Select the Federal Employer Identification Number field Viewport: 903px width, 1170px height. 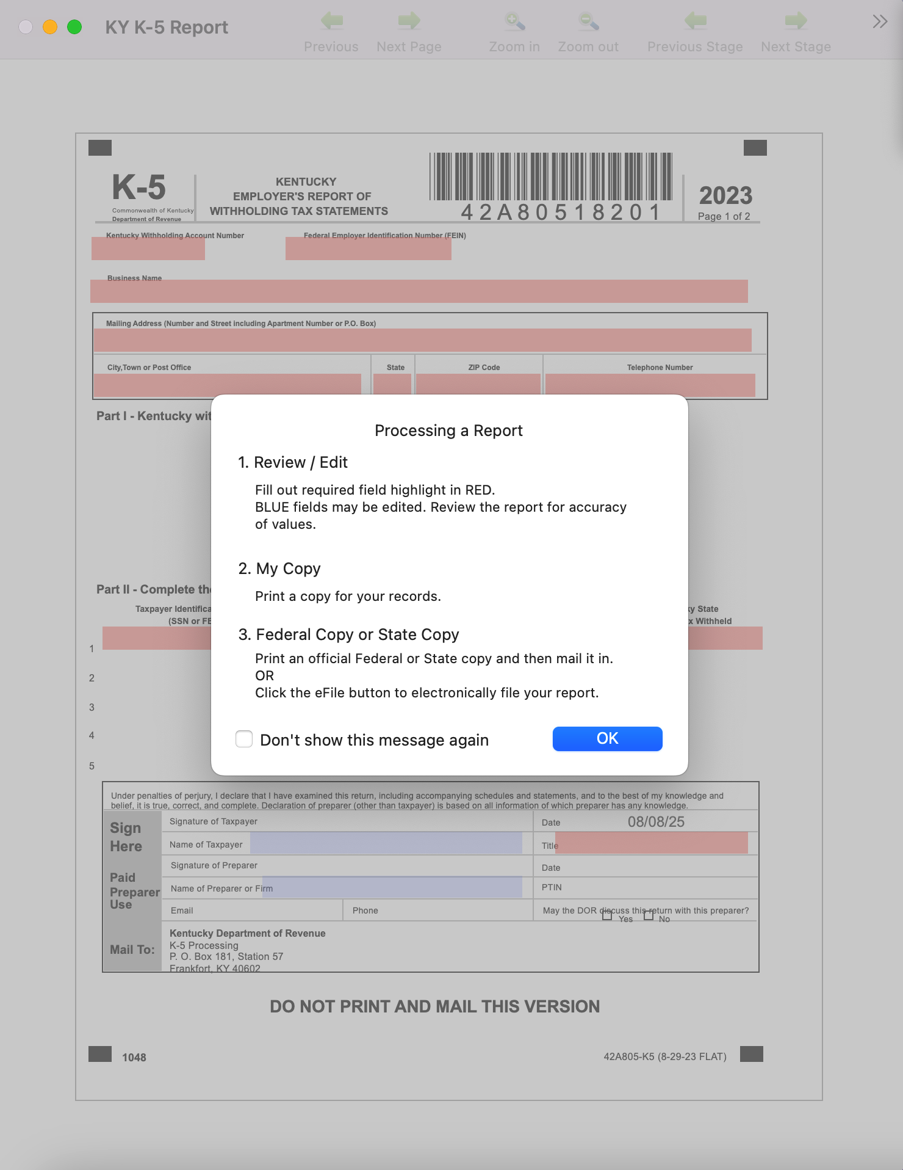(x=368, y=249)
